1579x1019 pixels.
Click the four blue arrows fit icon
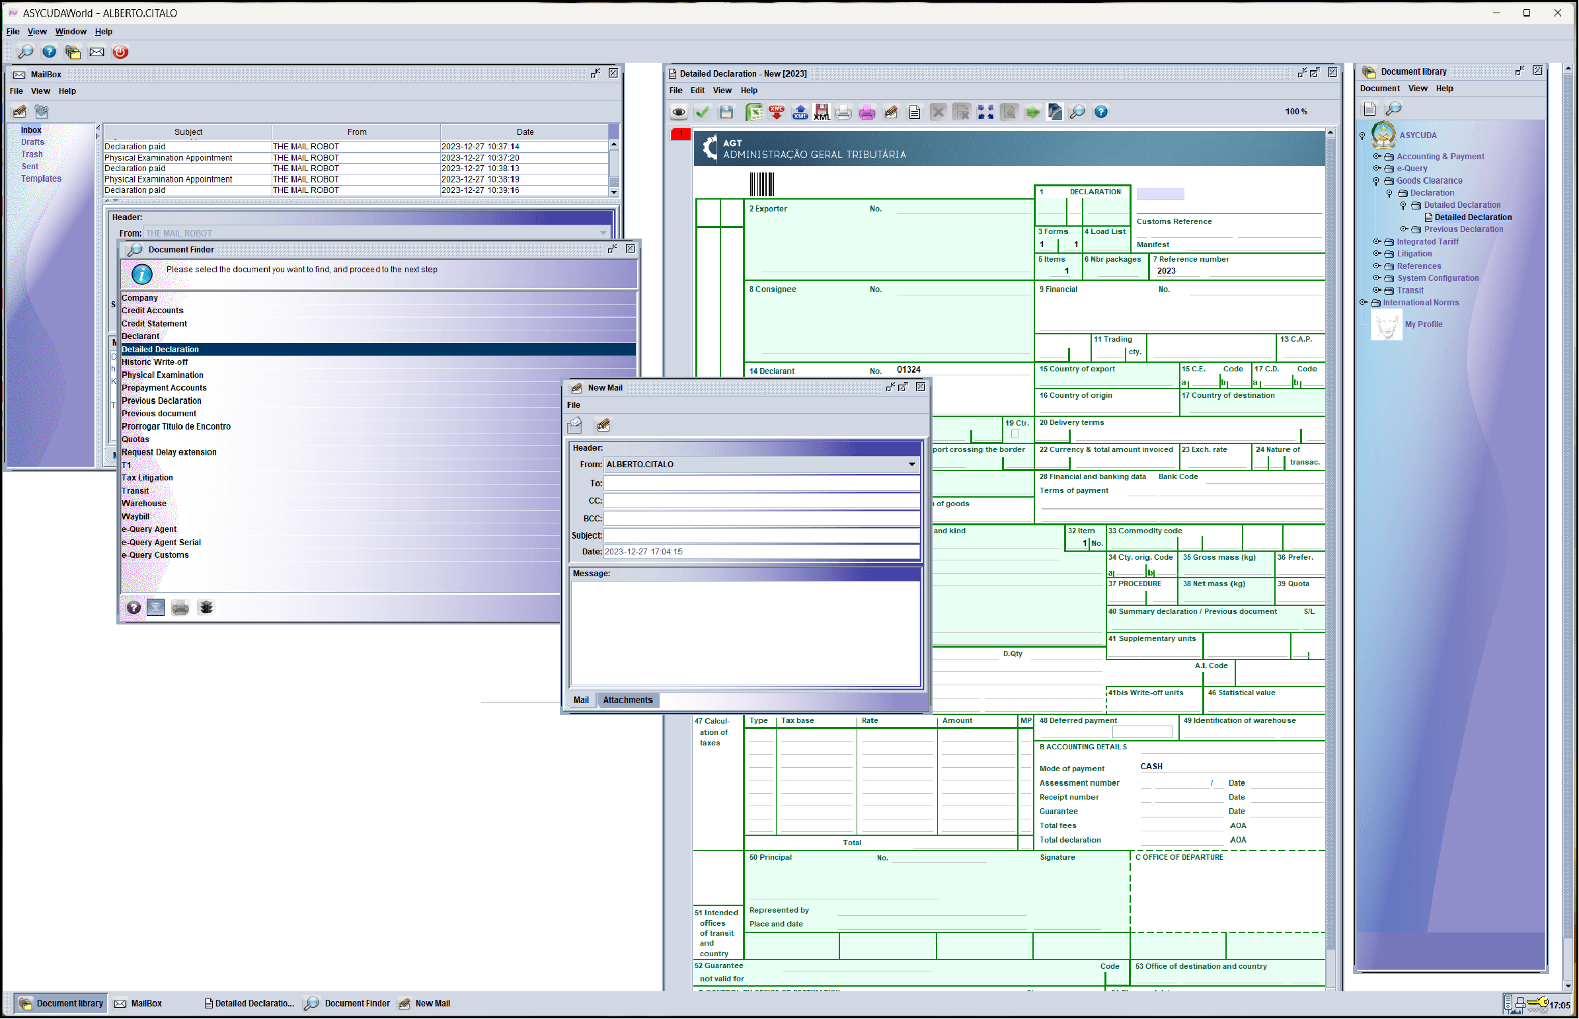click(985, 112)
